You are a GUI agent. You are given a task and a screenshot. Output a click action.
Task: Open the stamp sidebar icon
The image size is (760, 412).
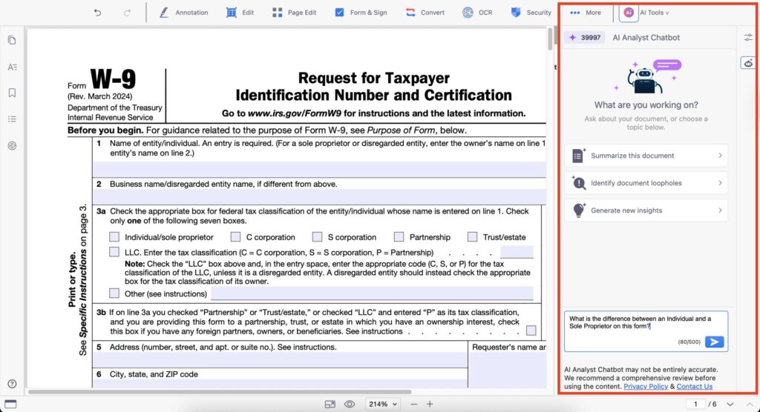click(x=12, y=145)
